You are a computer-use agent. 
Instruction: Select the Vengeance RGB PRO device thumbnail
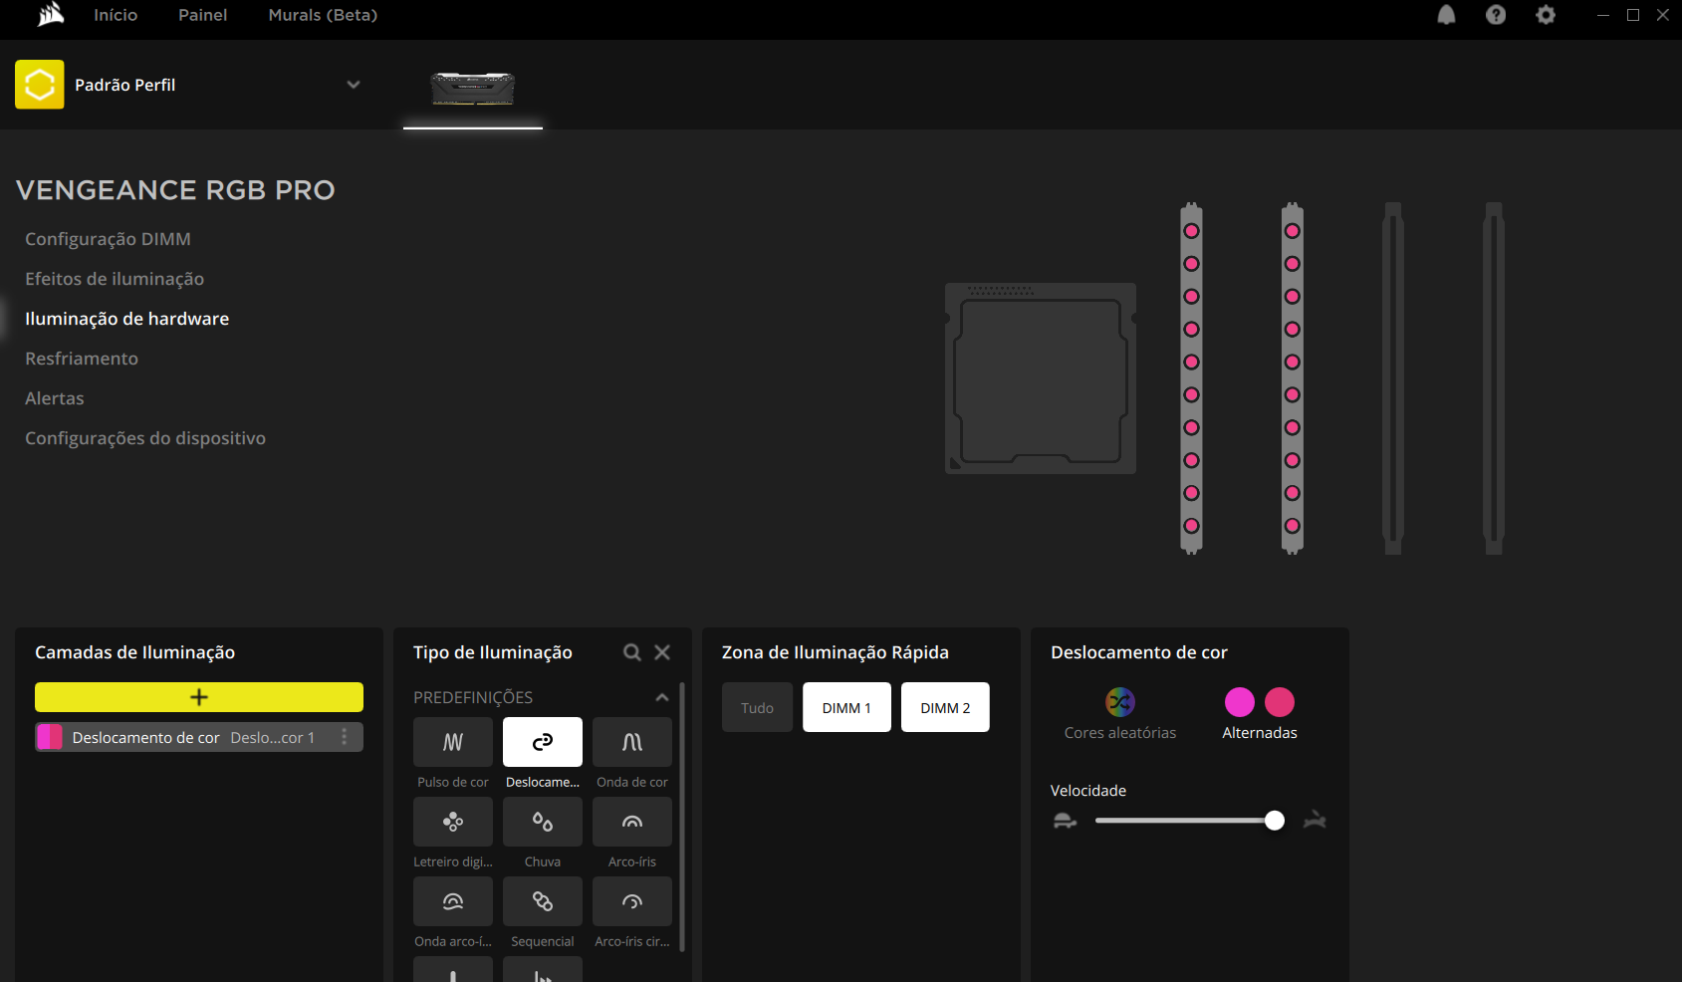(473, 90)
